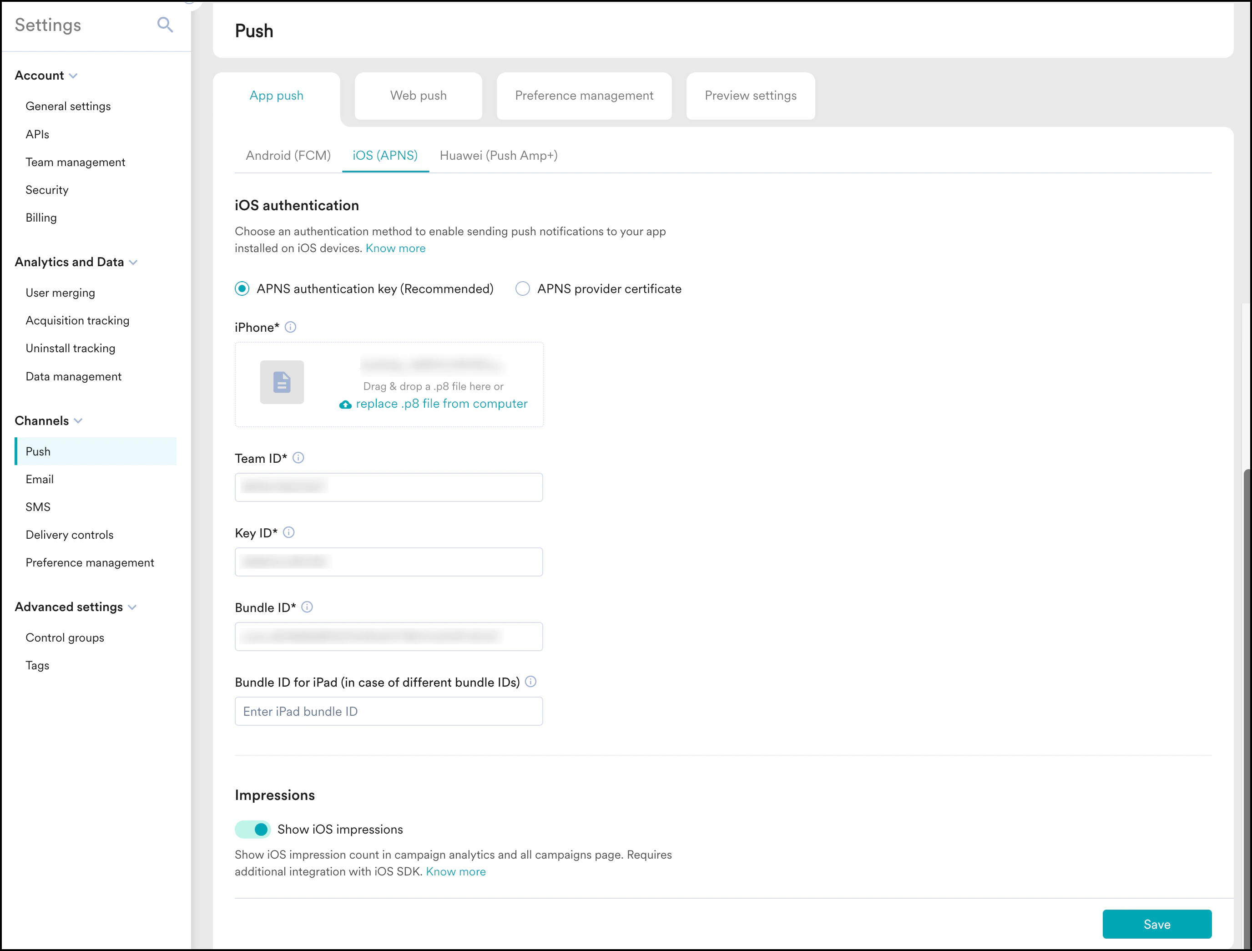
Task: Click info icon beside Bundle ID
Action: point(308,607)
